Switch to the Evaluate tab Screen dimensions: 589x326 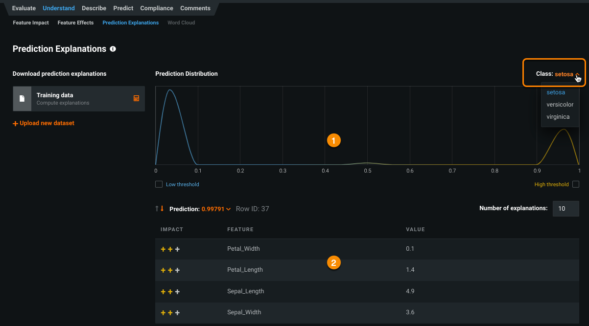[x=24, y=8]
